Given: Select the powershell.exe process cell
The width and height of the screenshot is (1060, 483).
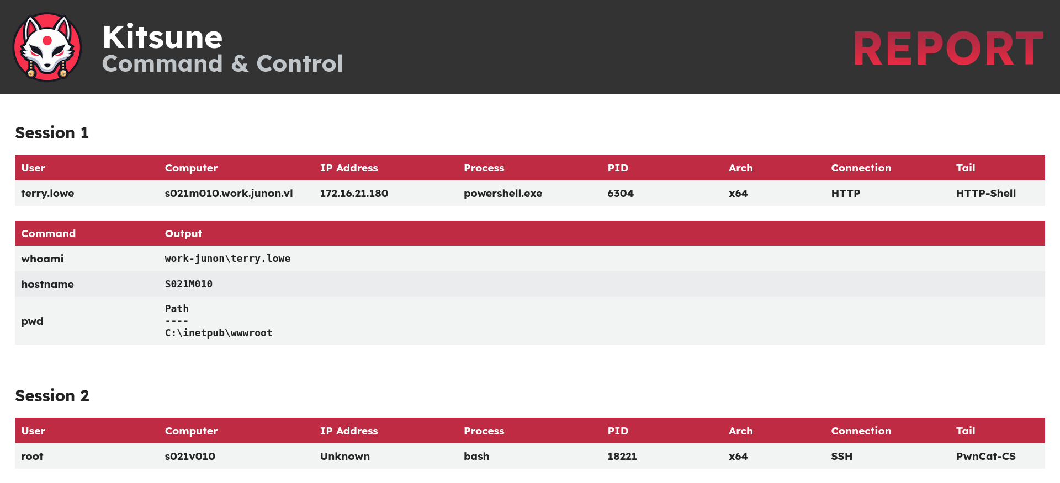Looking at the screenshot, I should point(503,194).
